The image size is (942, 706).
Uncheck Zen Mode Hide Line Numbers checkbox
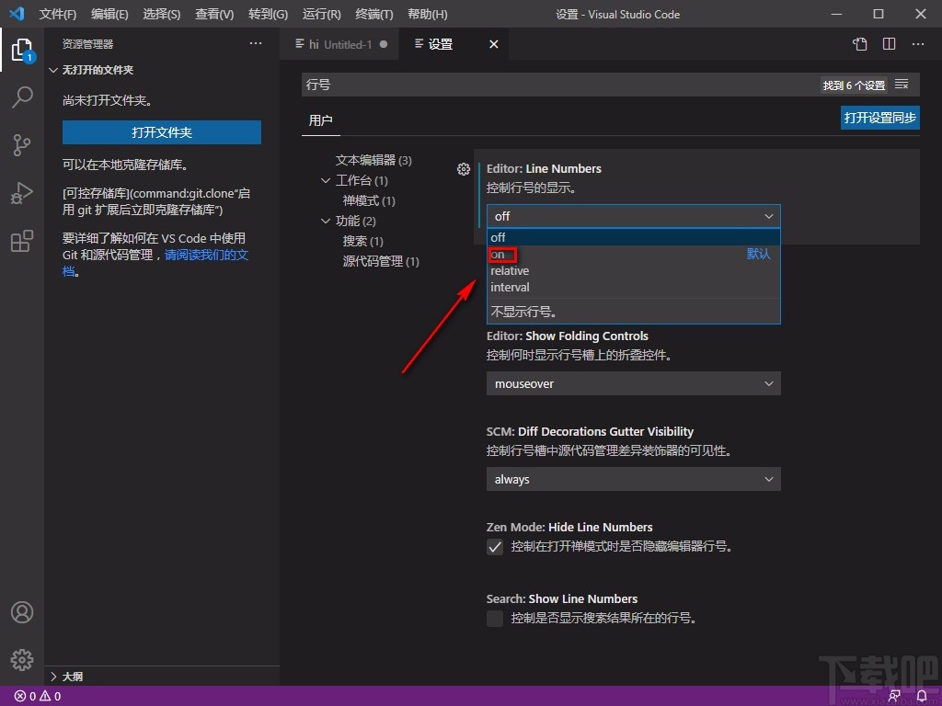pos(495,547)
